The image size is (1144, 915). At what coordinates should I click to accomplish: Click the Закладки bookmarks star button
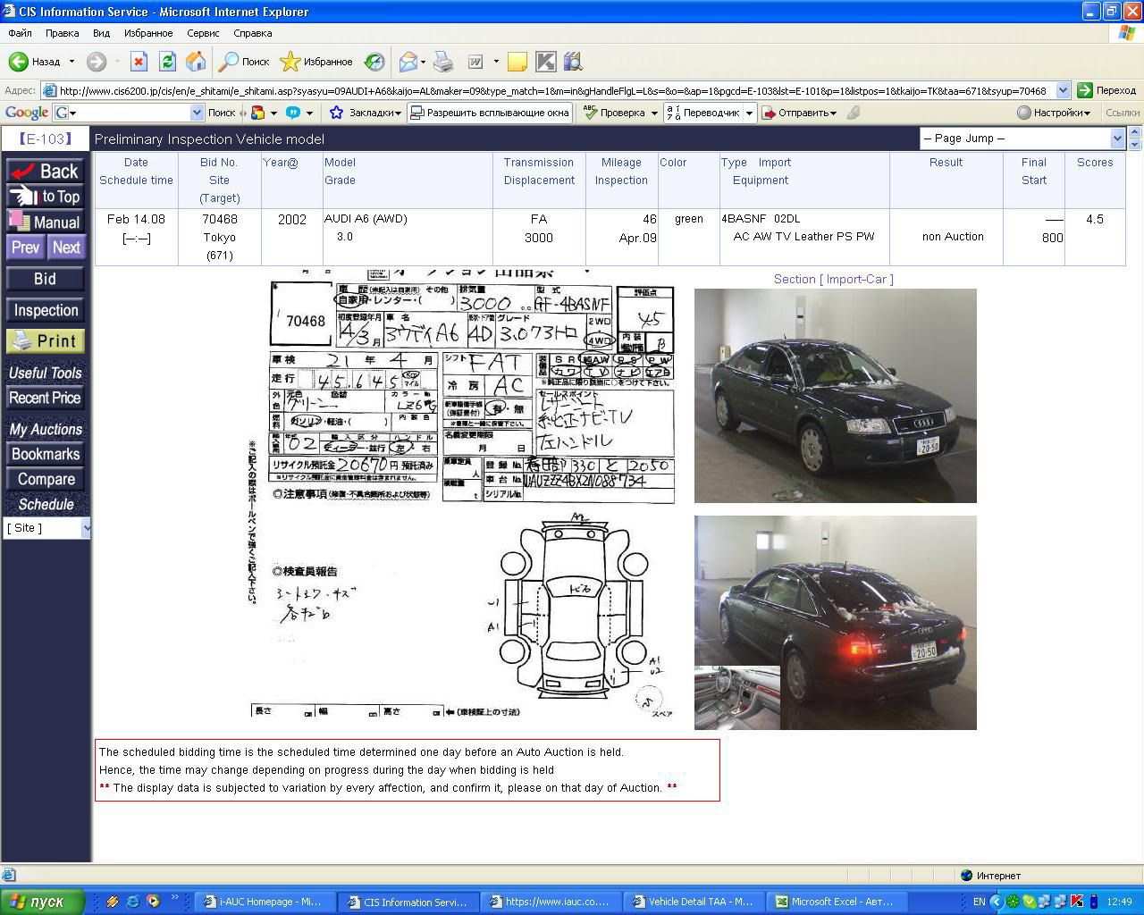point(366,113)
